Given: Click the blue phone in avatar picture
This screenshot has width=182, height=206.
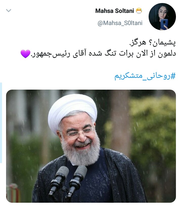Looking at the screenshot, I should coord(164,24).
